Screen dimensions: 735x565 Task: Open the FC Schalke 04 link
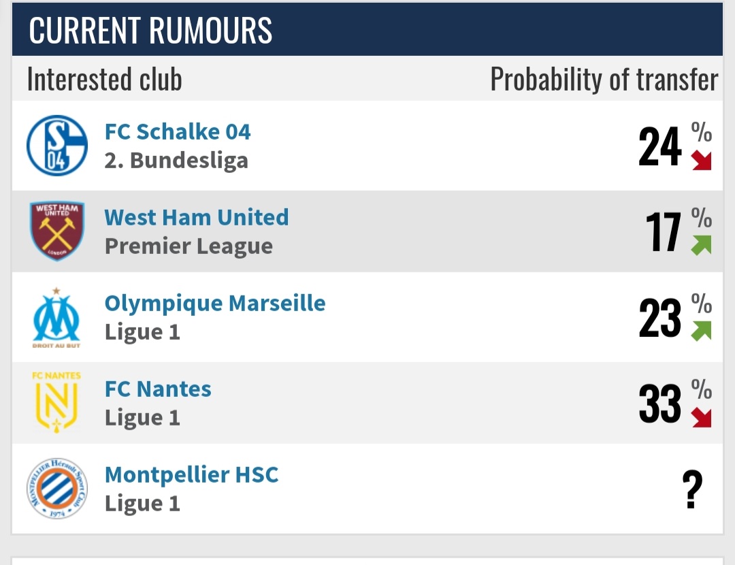click(178, 132)
